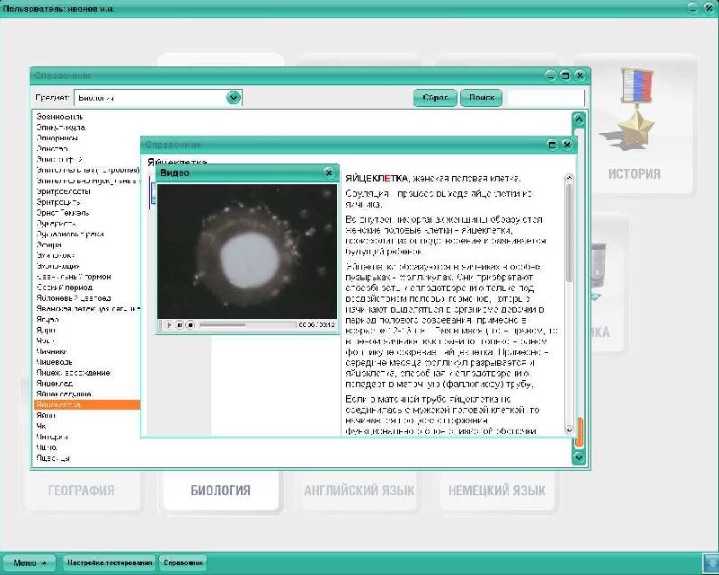Open the Меню button in bottom bar

30,562
